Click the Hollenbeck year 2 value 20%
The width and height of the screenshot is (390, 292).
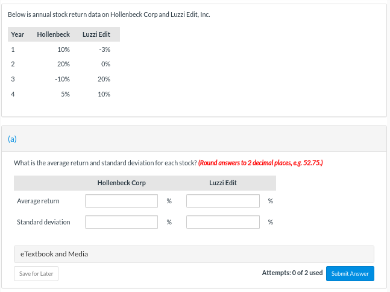click(64, 64)
